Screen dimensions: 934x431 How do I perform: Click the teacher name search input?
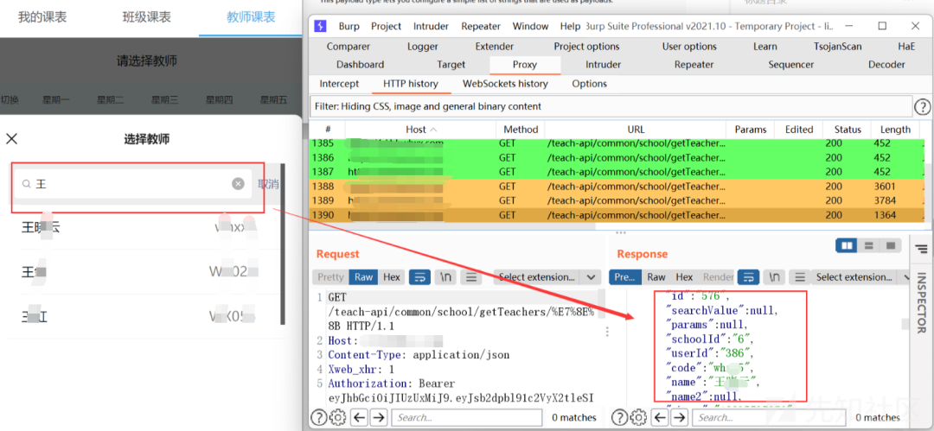pyautogui.click(x=133, y=184)
